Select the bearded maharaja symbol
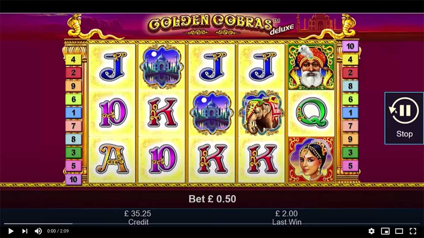The height and width of the screenshot is (238, 424). pos(311,67)
